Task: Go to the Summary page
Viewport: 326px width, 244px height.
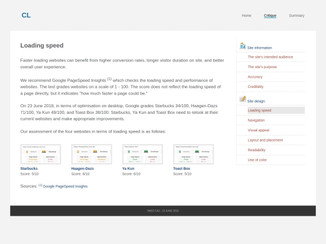Action: click(296, 16)
